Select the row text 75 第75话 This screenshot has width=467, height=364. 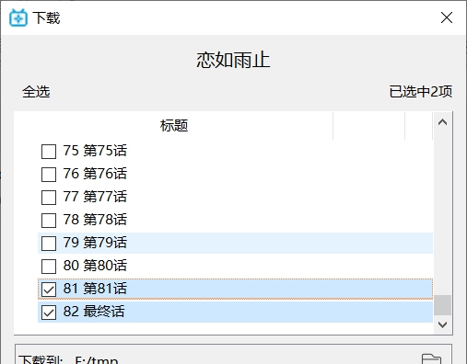pyautogui.click(x=95, y=151)
